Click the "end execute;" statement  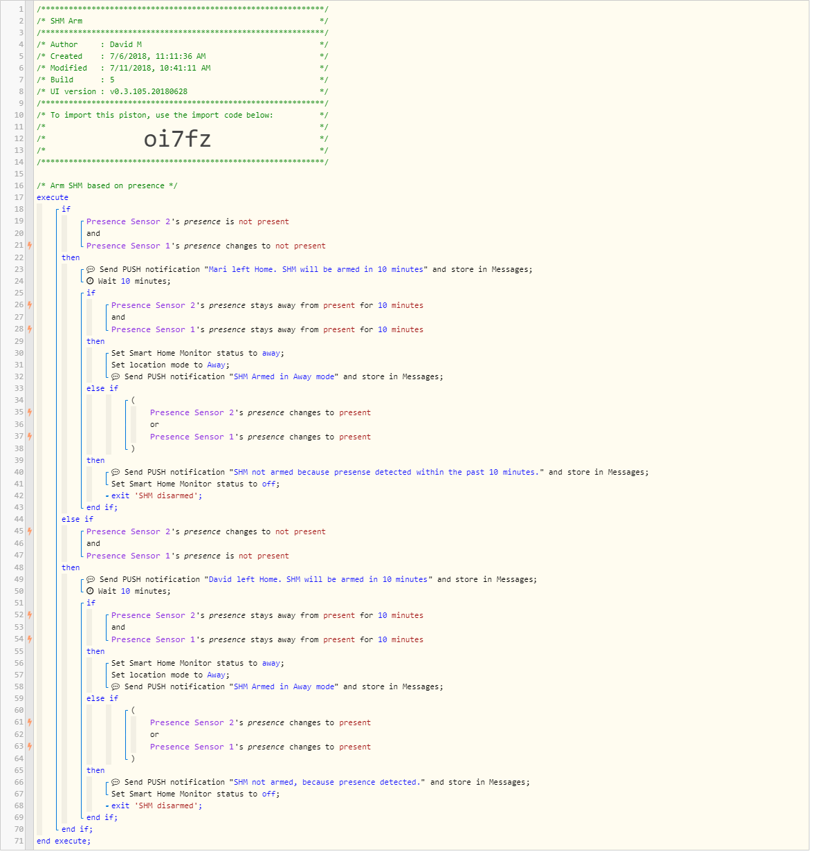pos(64,841)
